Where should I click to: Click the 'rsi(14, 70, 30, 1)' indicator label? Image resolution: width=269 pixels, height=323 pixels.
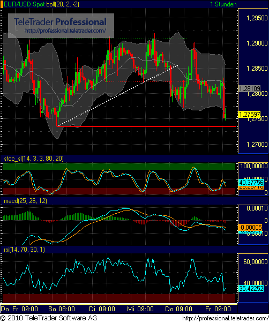click(24, 250)
